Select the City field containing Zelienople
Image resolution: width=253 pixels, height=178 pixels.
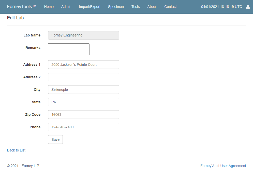pyautogui.click(x=84, y=90)
